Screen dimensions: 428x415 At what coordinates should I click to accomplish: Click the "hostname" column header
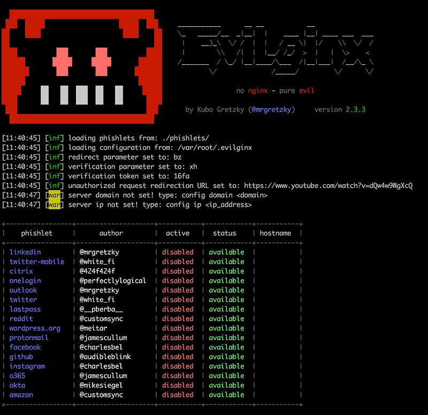pyautogui.click(x=275, y=233)
